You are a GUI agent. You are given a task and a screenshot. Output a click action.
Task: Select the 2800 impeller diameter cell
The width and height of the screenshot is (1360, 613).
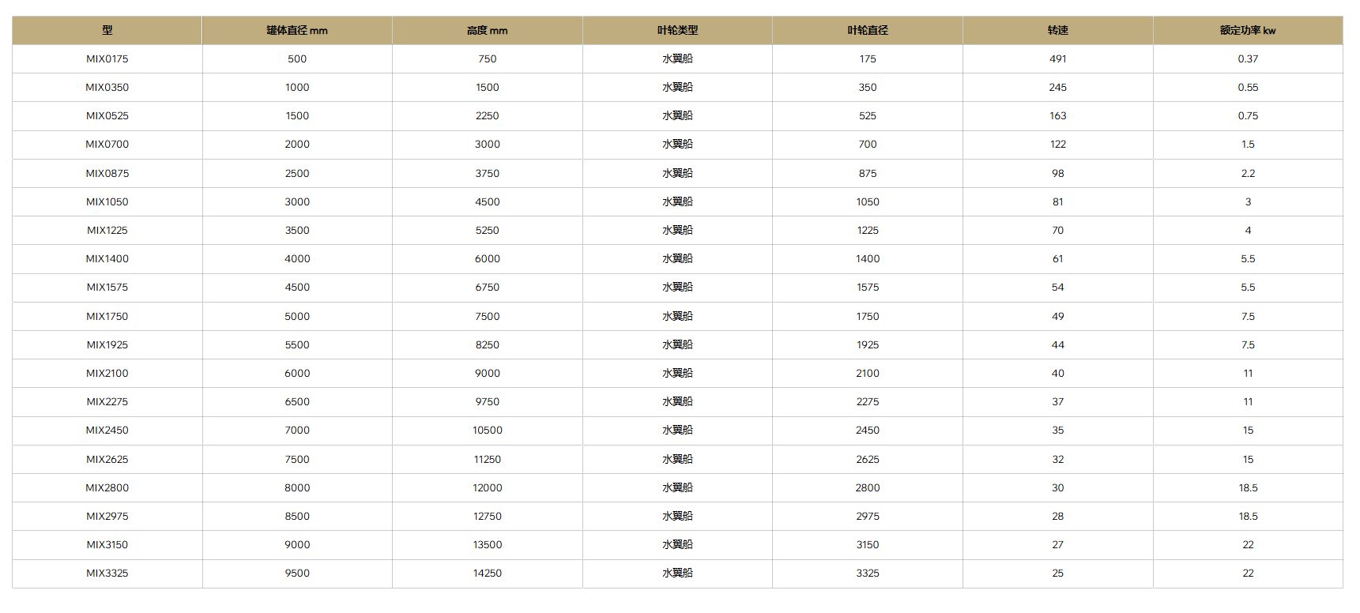pos(868,487)
